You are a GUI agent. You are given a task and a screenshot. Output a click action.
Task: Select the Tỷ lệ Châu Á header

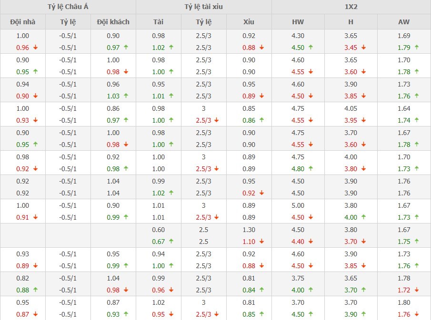(68, 7)
